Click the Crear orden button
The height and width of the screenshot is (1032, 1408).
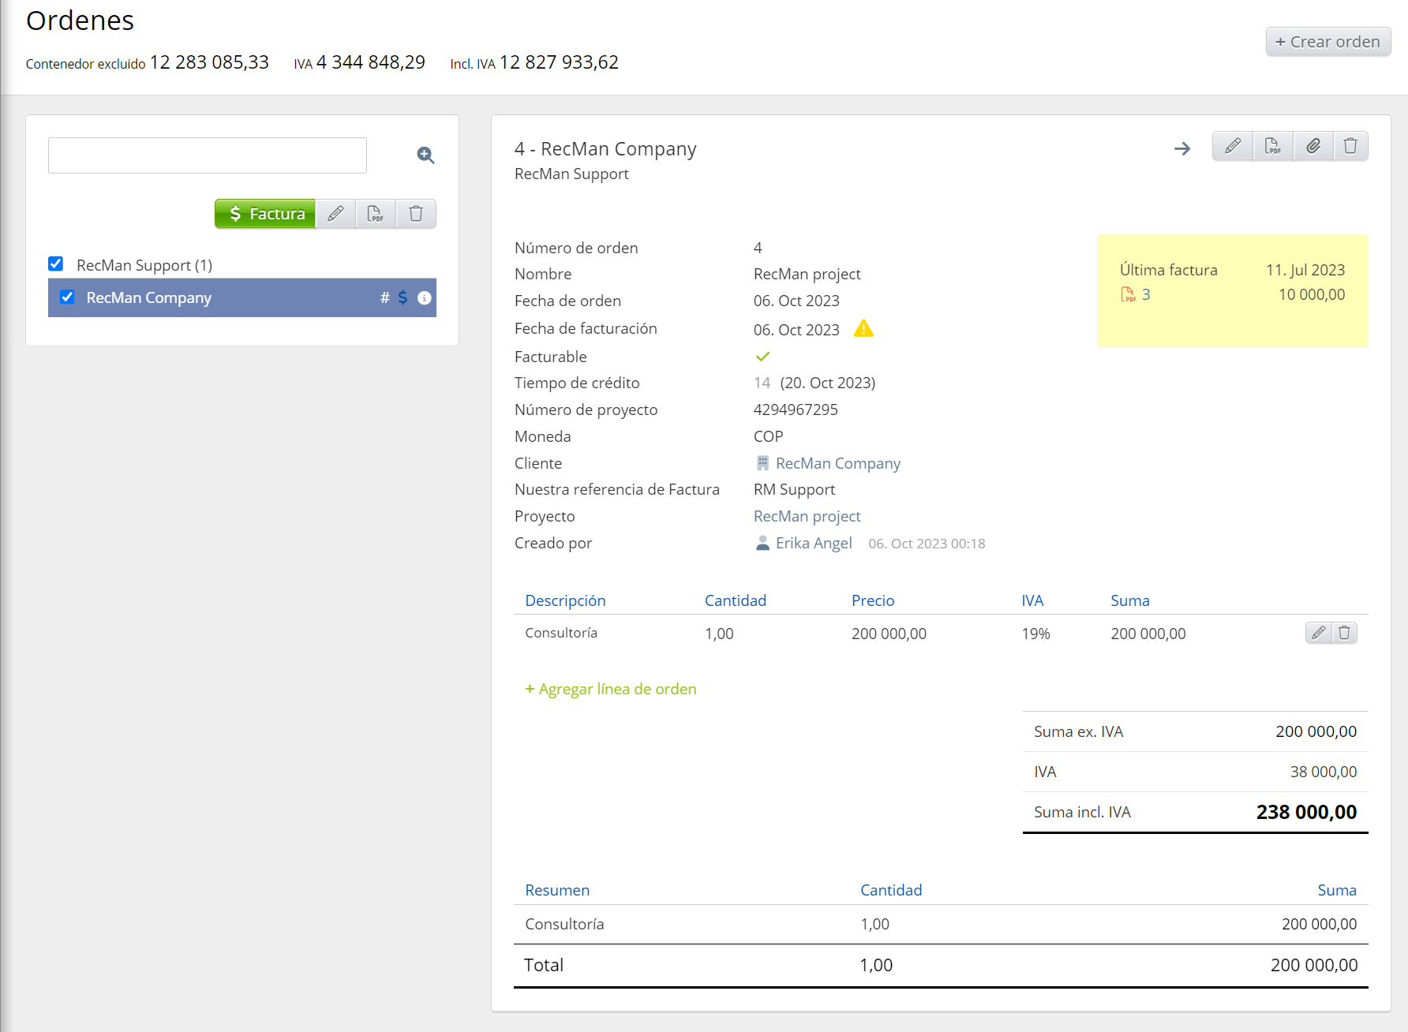(x=1327, y=42)
